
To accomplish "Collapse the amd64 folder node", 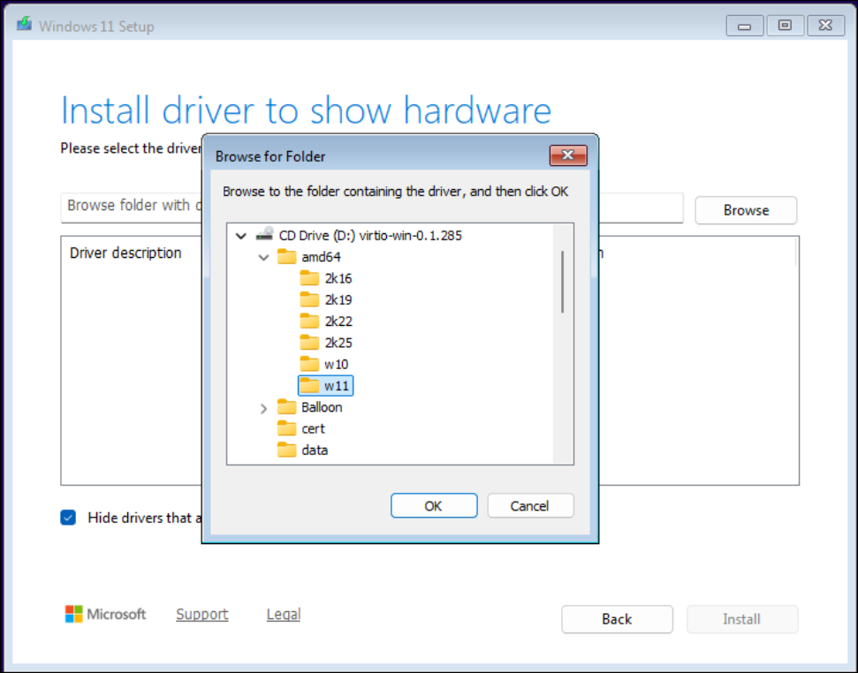I will [x=263, y=258].
